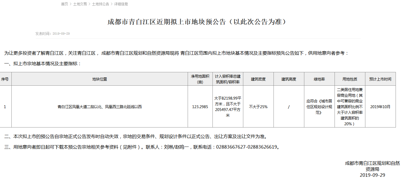Select the 计入容积率总建筑面积/容积率 header

coord(228,79)
